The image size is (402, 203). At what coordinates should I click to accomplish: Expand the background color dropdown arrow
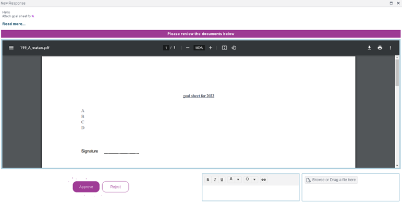click(x=254, y=180)
